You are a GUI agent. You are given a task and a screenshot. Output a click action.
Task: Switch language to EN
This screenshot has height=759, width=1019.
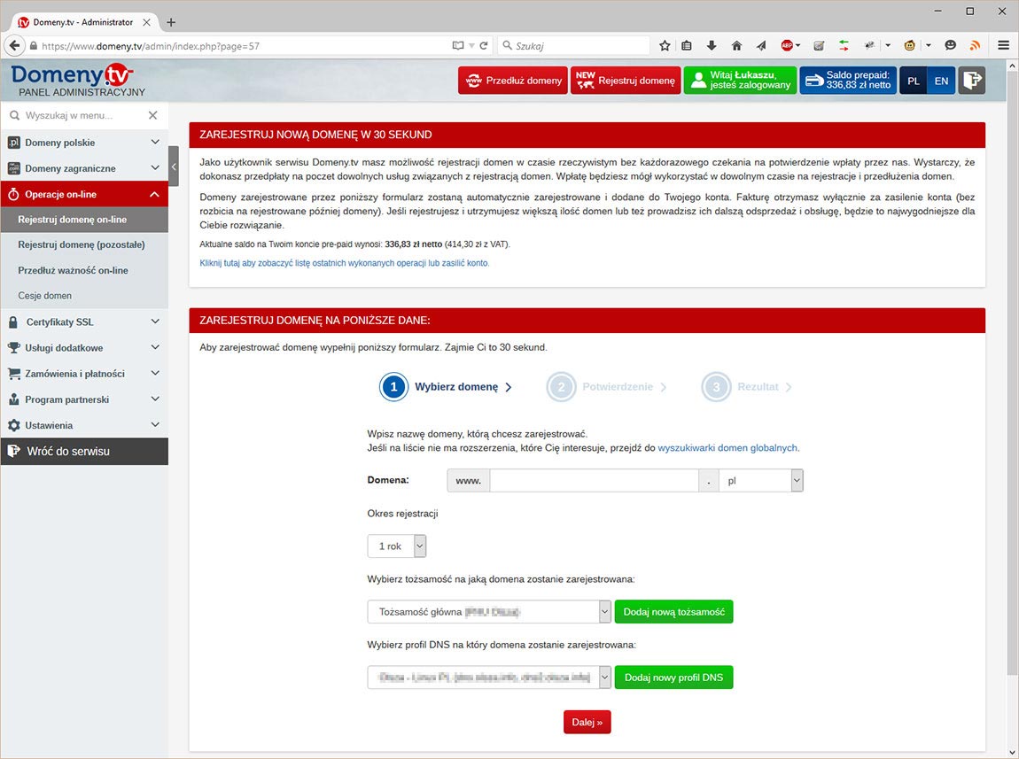pyautogui.click(x=941, y=81)
